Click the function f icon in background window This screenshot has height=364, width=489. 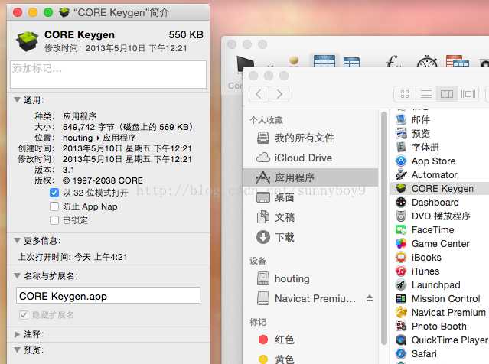click(x=393, y=61)
